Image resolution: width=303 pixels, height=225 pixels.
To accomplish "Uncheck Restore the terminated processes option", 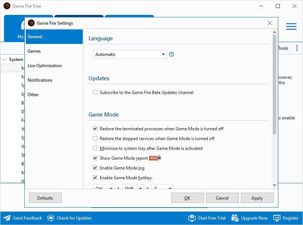I will tap(95, 128).
